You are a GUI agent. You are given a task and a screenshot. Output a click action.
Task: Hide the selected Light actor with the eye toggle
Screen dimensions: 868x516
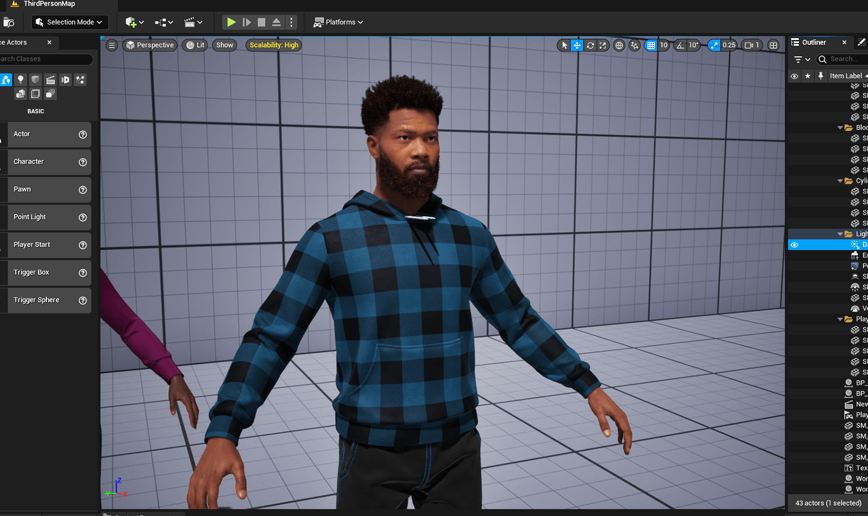tap(794, 245)
